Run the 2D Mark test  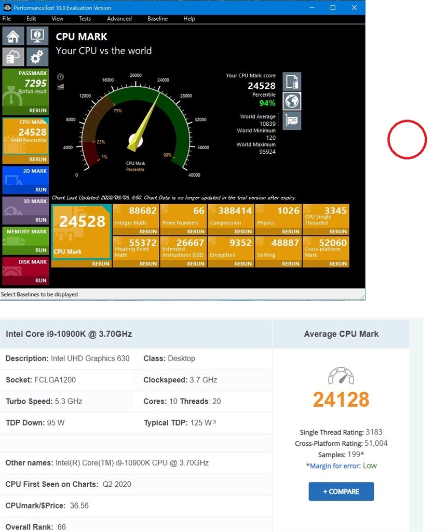[41, 190]
